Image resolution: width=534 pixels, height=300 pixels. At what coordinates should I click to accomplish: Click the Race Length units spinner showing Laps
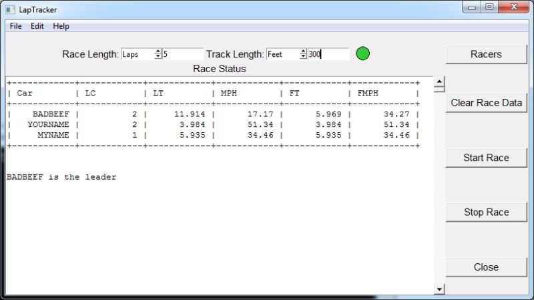tap(142, 54)
